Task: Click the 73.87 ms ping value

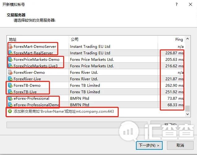Action: 176,98
